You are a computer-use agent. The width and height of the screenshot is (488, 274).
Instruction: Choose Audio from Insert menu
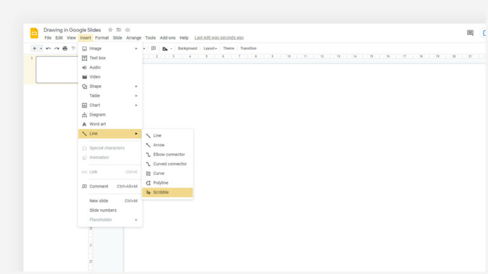click(110, 67)
